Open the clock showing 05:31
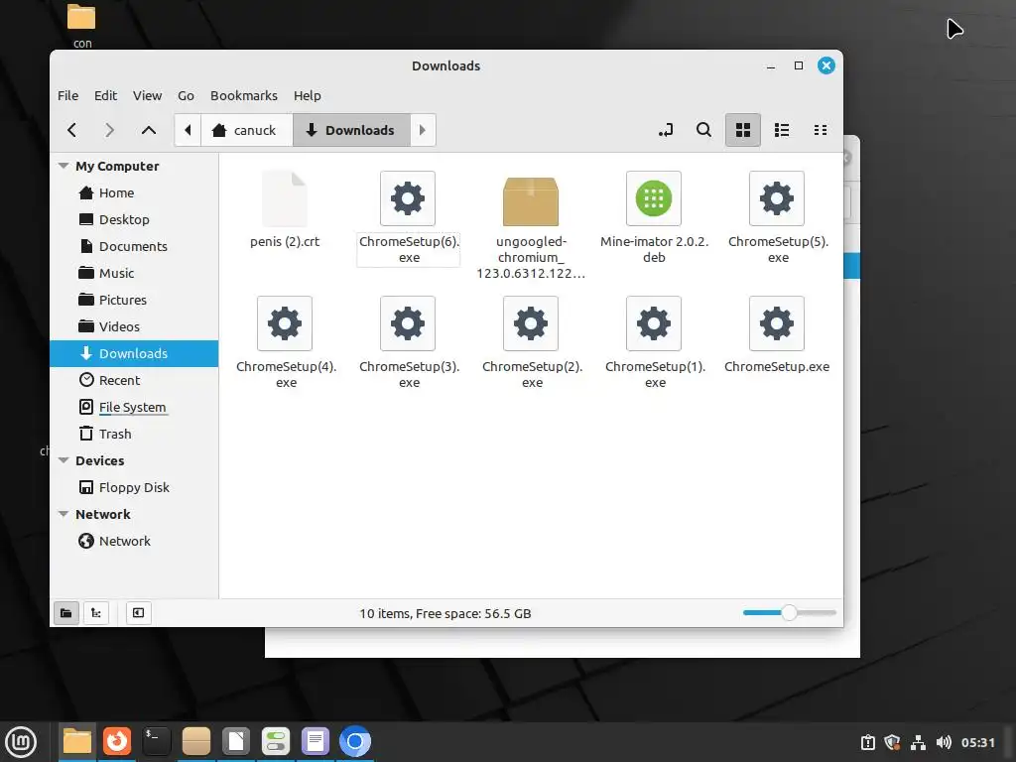This screenshot has width=1016, height=762. 977,742
